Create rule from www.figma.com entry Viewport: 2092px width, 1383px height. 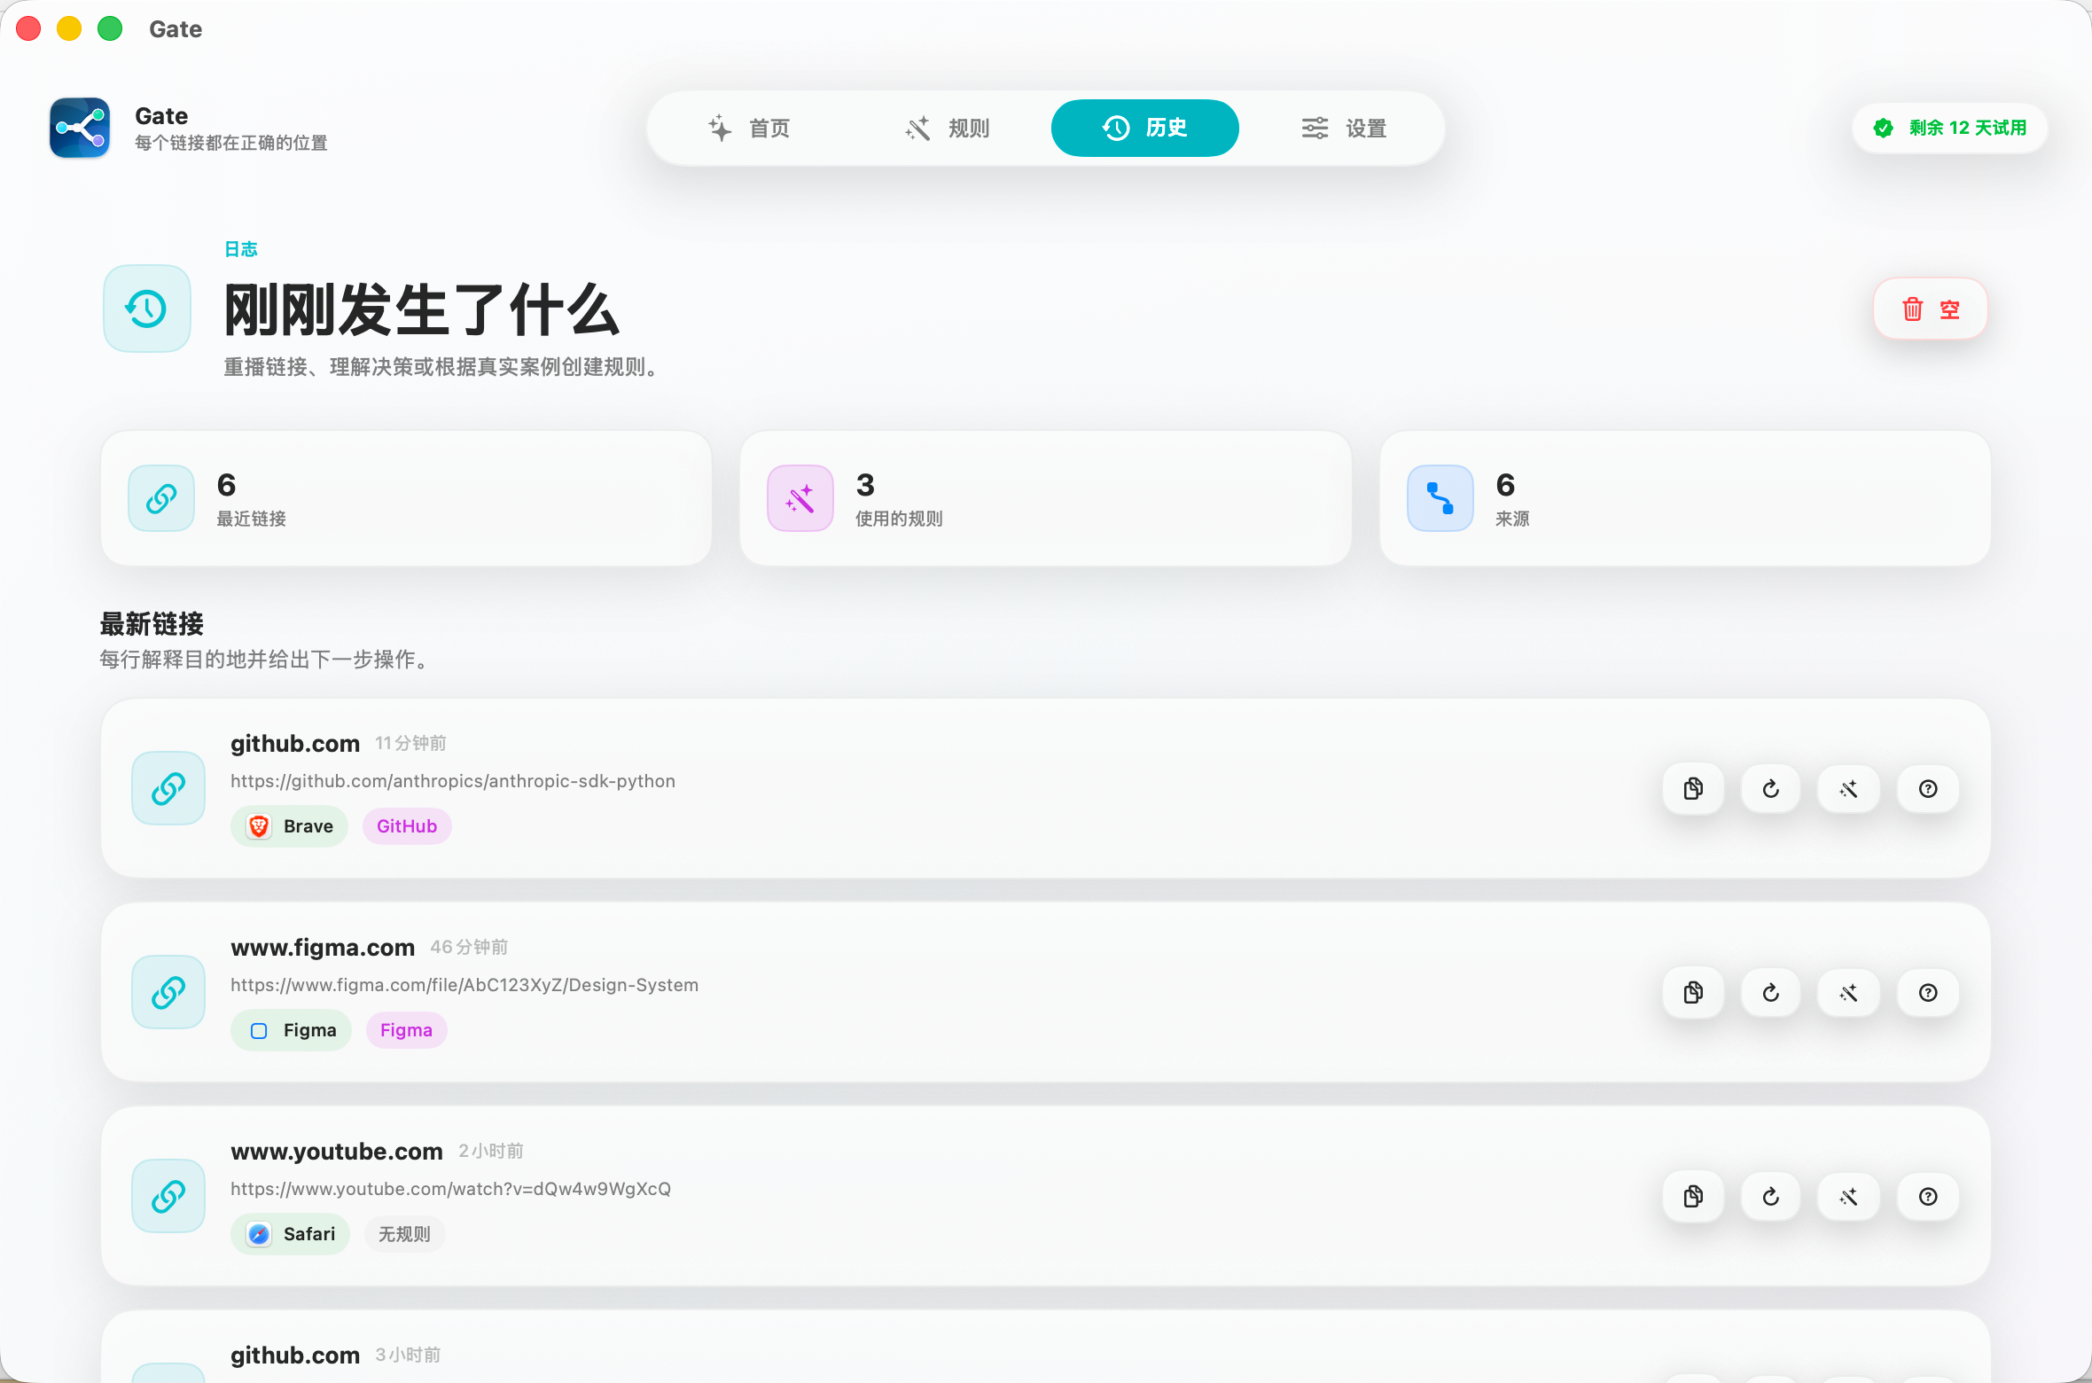pos(1849,993)
